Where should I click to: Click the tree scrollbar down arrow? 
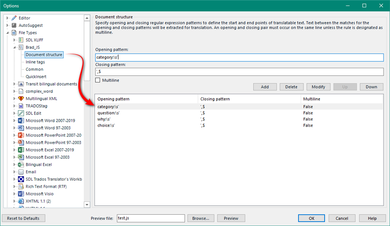87,205
